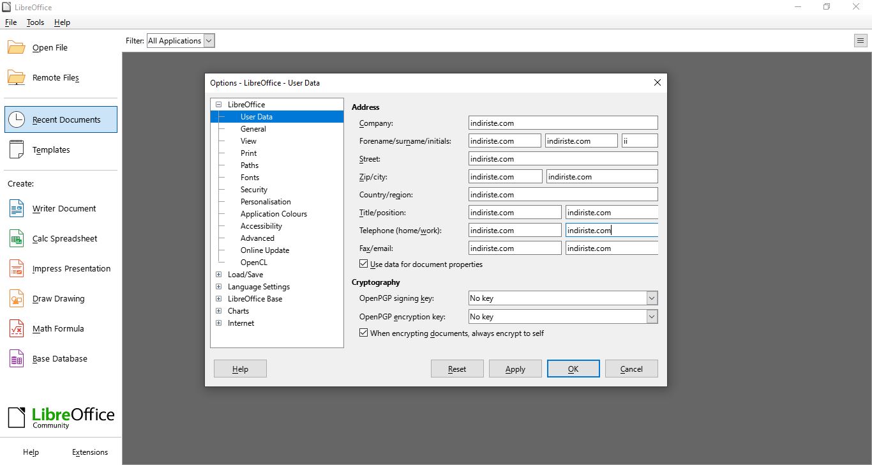
Task: Click the Zip input field
Action: 505,176
